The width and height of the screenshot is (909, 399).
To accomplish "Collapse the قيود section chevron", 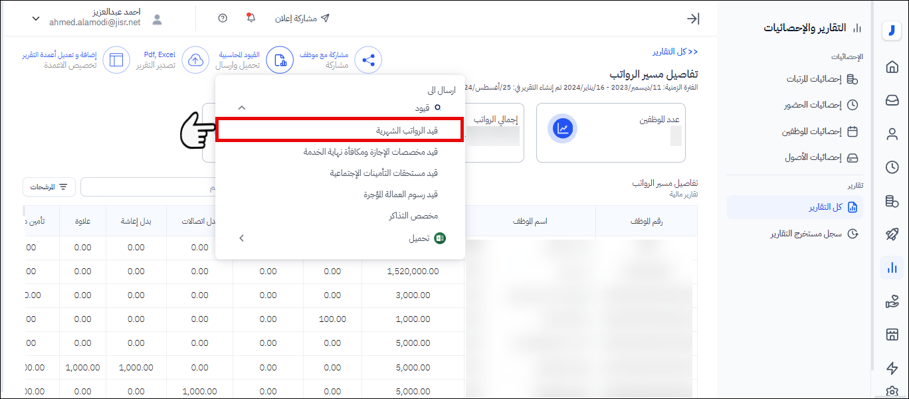I will coord(242,108).
